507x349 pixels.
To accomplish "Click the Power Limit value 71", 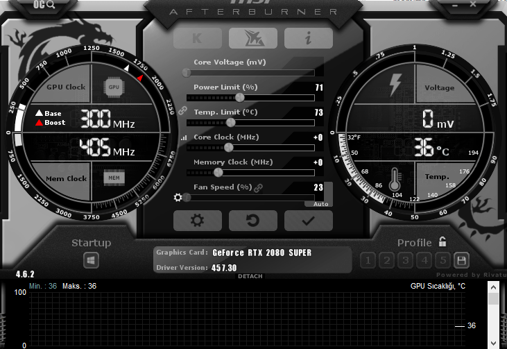I will point(319,87).
